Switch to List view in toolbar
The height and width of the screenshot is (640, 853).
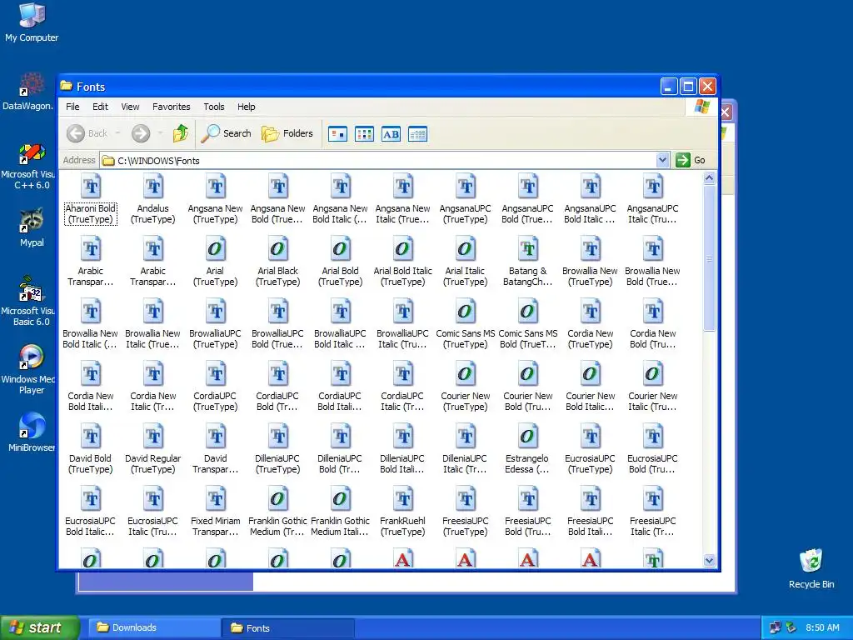click(365, 134)
